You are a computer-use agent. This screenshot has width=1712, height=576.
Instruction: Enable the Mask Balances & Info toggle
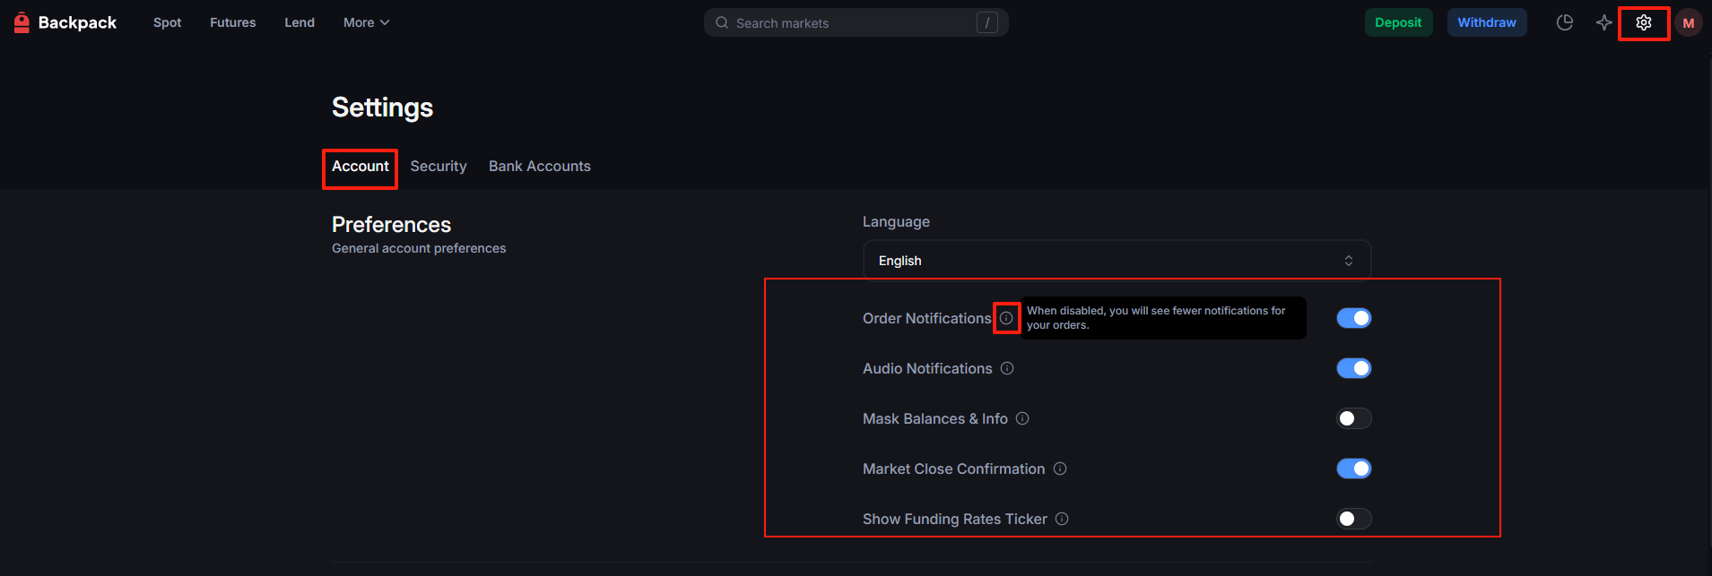[x=1353, y=418]
